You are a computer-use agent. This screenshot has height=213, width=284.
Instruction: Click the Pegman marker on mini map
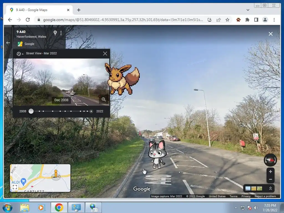(56, 174)
